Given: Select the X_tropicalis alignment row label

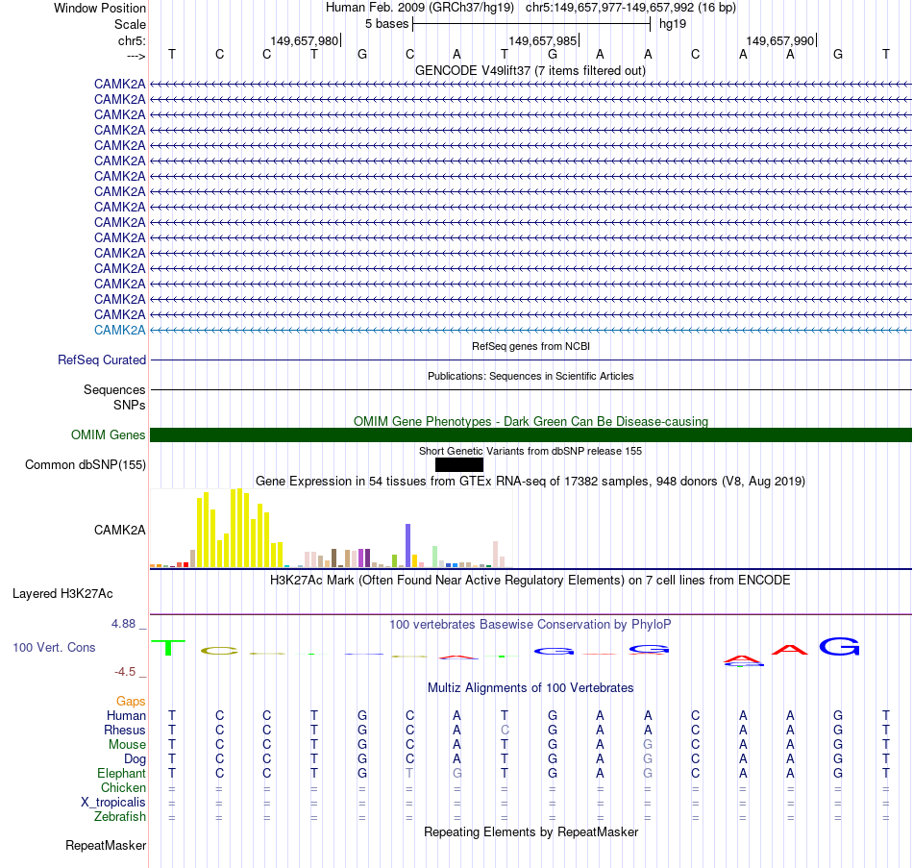Looking at the screenshot, I should (x=113, y=803).
